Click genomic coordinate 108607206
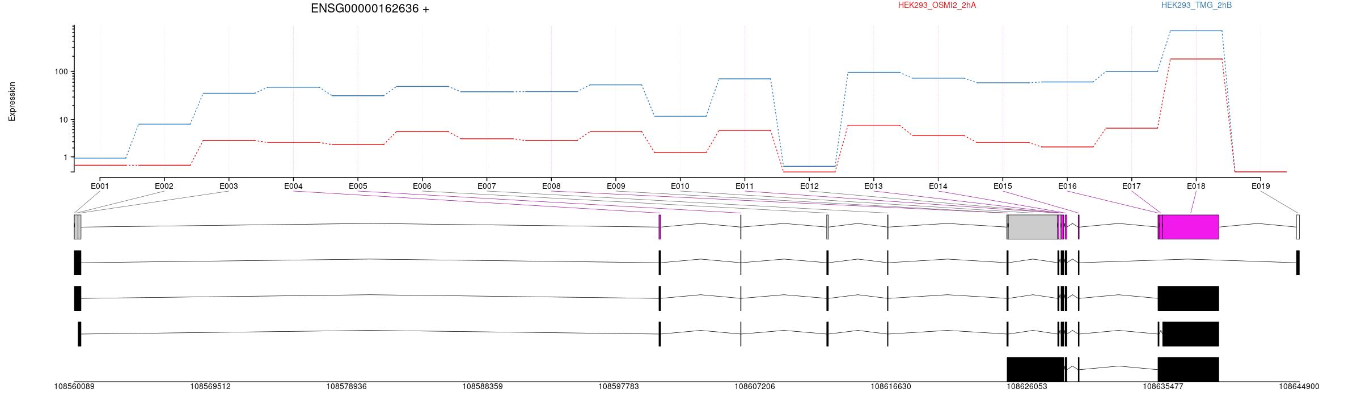This screenshot has width=1361, height=397. click(755, 386)
